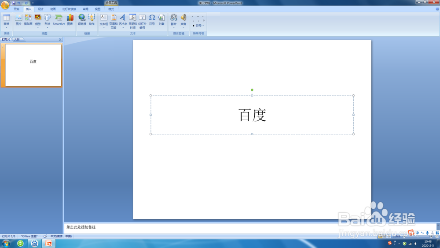Screen dimensions: 440x248
Task: Open the 格式 drawing tools tab
Action: click(111, 9)
